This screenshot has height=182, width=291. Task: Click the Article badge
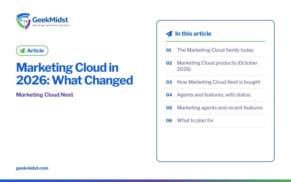coord(32,51)
